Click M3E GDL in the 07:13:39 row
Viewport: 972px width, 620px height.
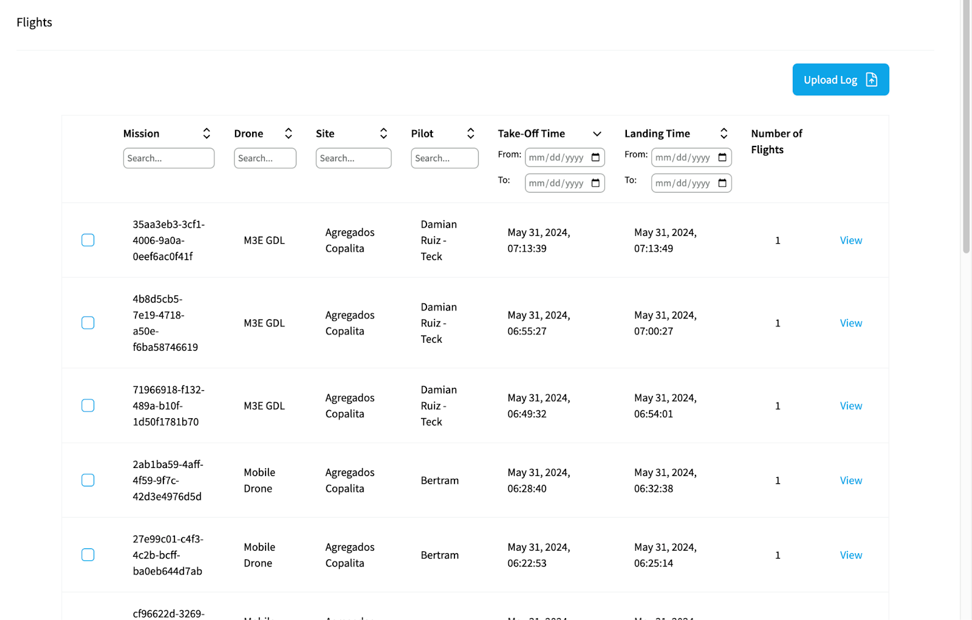coord(264,240)
